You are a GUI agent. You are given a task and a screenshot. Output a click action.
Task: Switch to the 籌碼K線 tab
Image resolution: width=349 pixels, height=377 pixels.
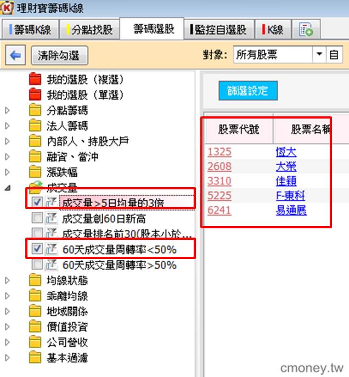[30, 30]
